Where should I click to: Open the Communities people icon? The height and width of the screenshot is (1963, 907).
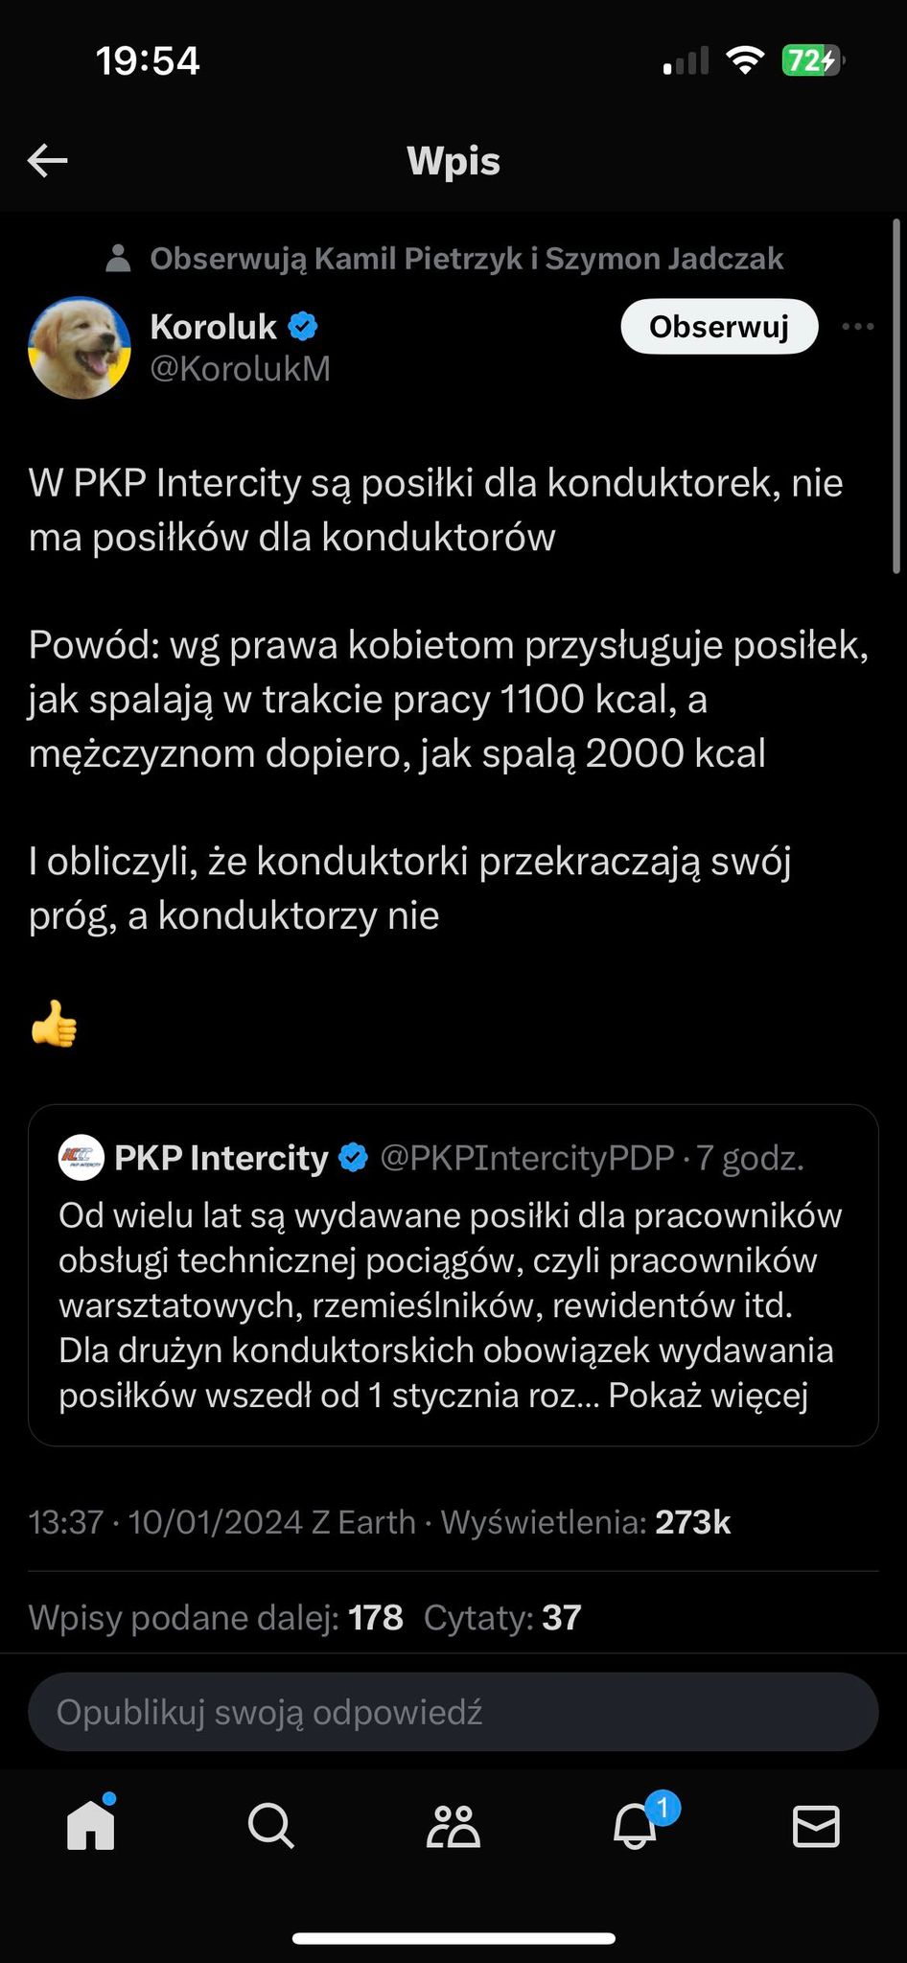(453, 1826)
